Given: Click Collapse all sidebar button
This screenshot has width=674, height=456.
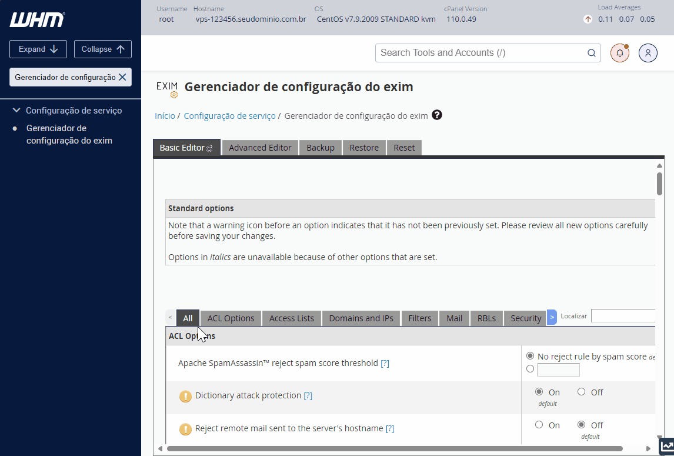Looking at the screenshot, I should coord(103,49).
